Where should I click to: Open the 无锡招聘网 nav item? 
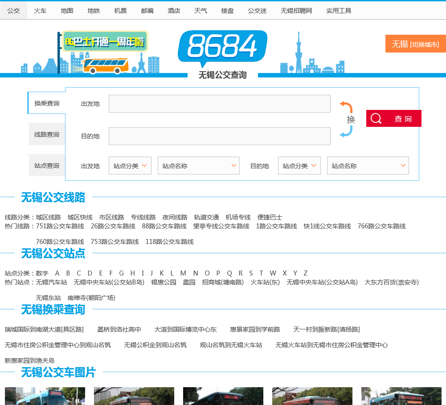296,11
